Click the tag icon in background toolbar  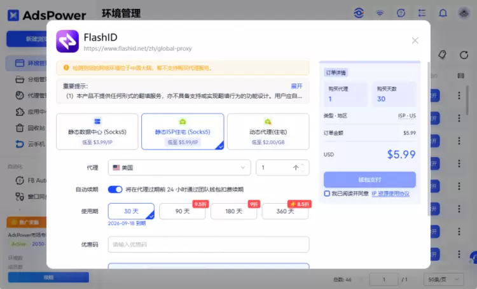pos(442,55)
